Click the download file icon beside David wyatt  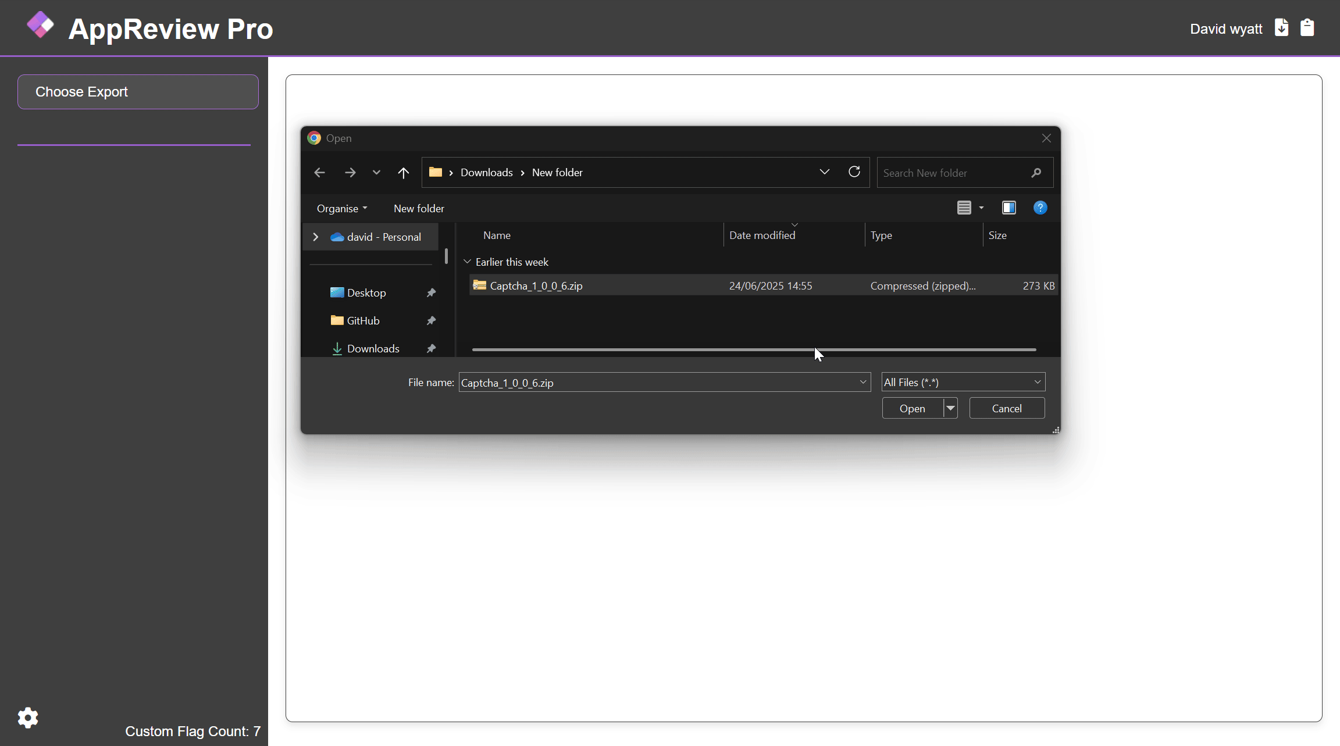[x=1281, y=27]
